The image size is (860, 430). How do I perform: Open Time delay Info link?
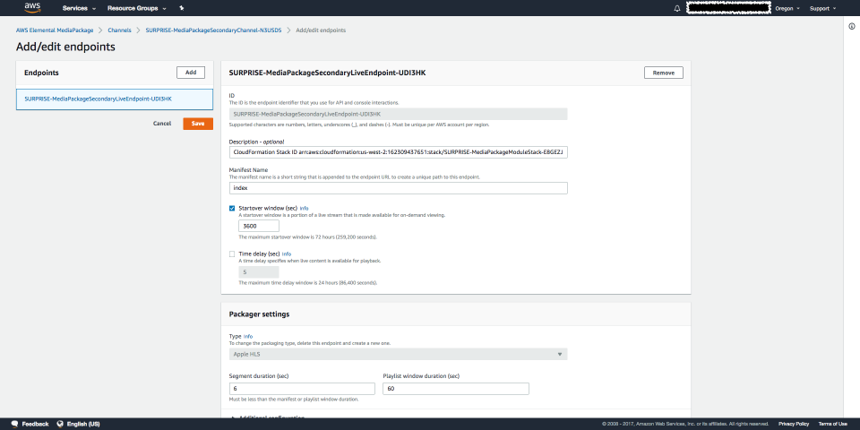[x=287, y=254]
